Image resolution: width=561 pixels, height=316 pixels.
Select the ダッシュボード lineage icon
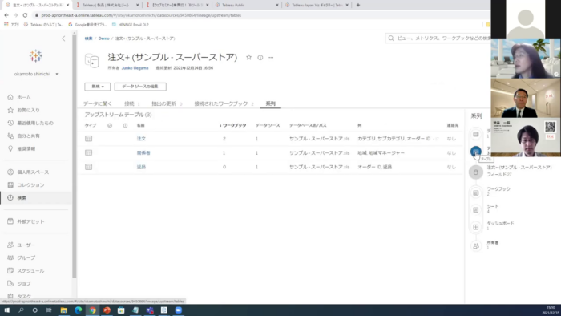(476, 227)
